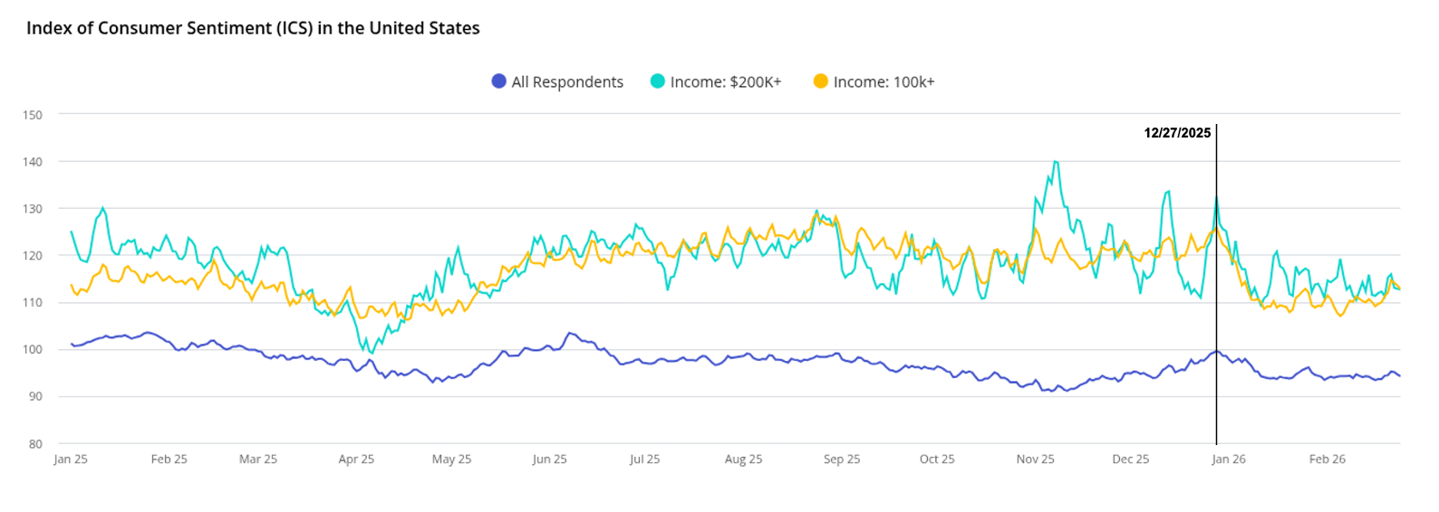Select the Apr 25 x-axis label
This screenshot has width=1439, height=512.
[356, 460]
